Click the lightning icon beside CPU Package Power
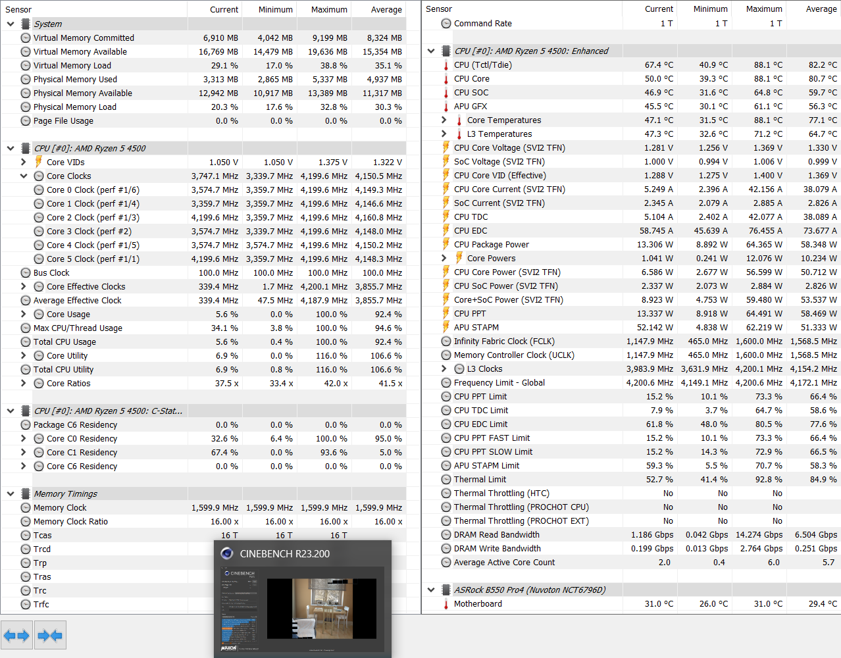 tap(446, 244)
